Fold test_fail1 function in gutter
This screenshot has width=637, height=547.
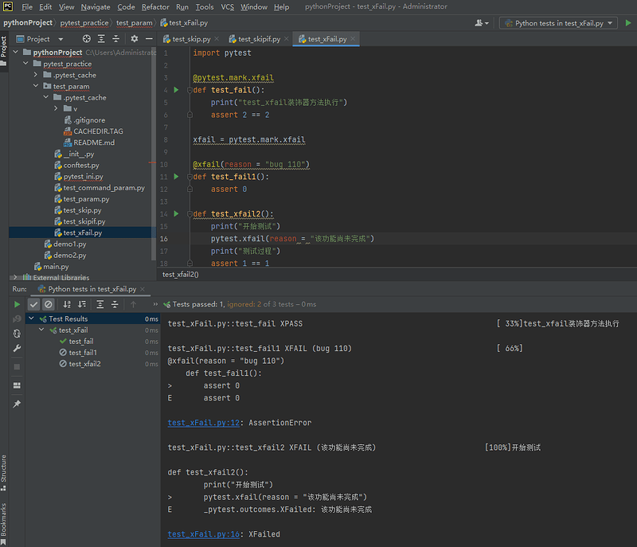click(x=190, y=177)
